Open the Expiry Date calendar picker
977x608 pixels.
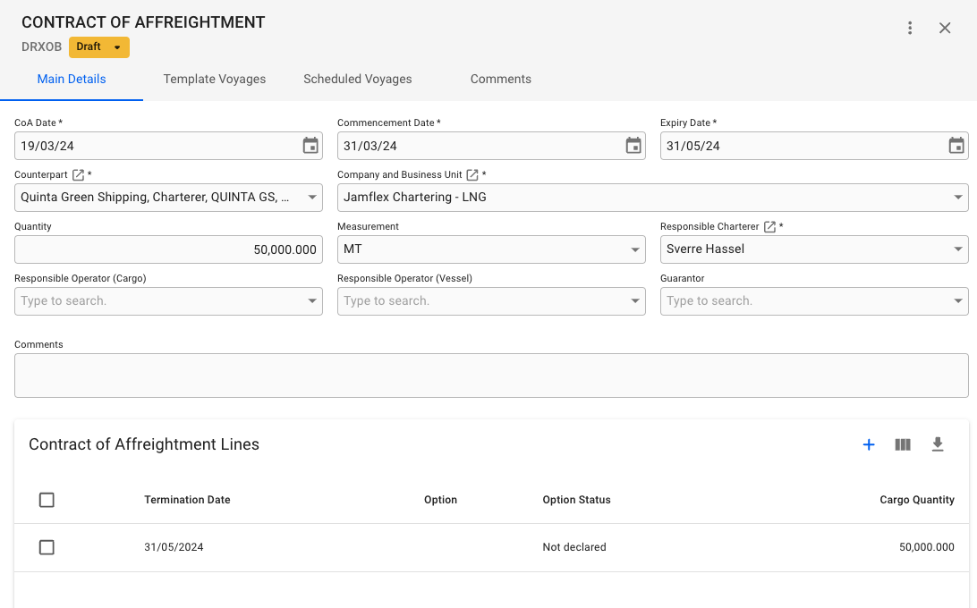(x=956, y=146)
